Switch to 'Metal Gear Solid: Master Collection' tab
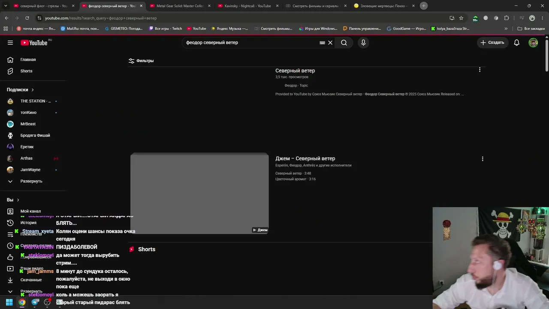 click(x=180, y=6)
